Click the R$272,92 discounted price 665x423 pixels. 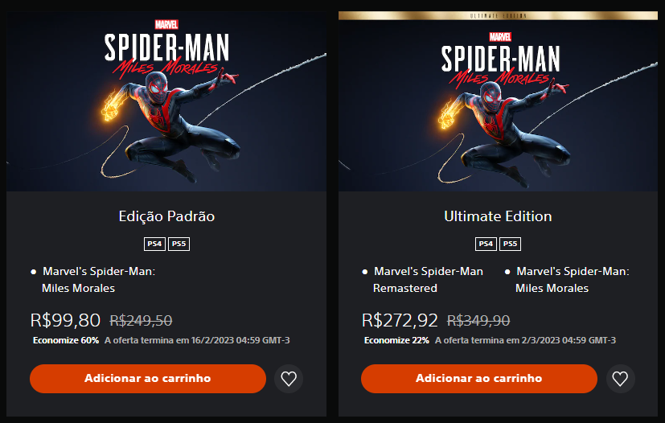pyautogui.click(x=400, y=320)
